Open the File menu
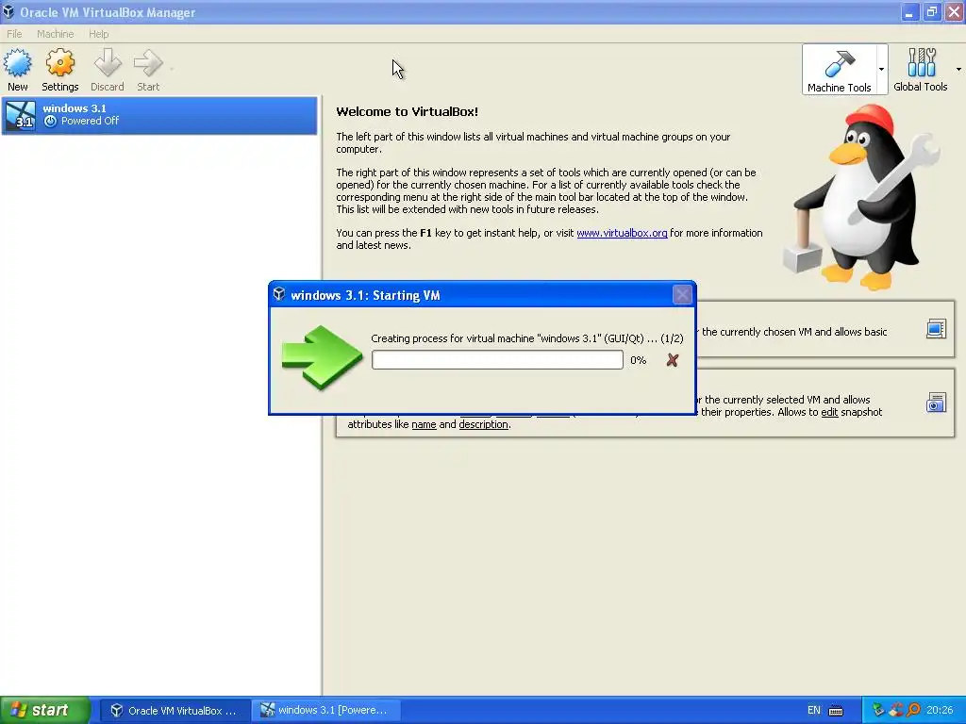 tap(14, 34)
